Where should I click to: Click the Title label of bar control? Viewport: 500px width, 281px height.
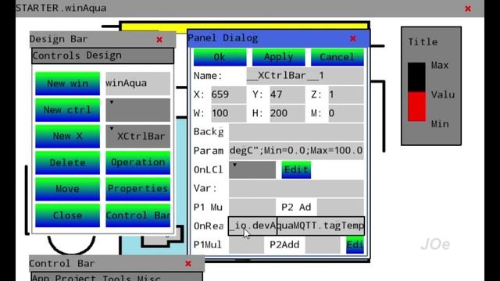tap(423, 41)
